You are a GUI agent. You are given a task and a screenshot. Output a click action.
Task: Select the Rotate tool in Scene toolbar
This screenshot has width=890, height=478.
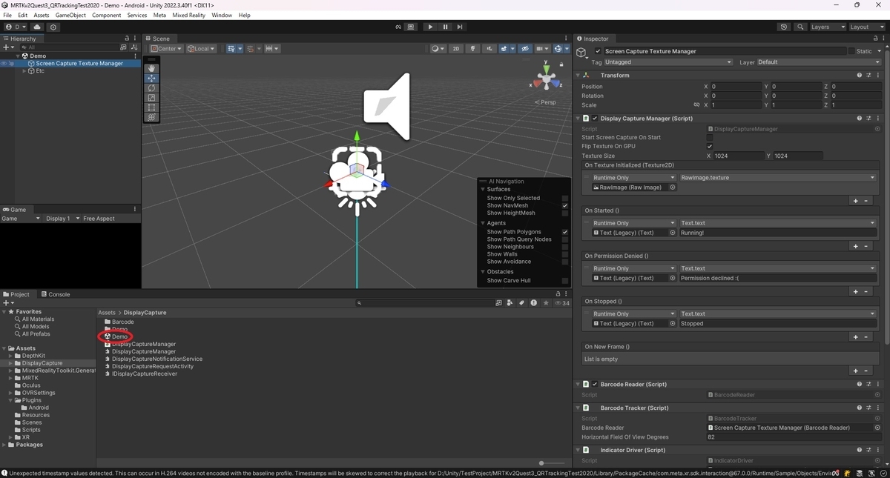[152, 87]
